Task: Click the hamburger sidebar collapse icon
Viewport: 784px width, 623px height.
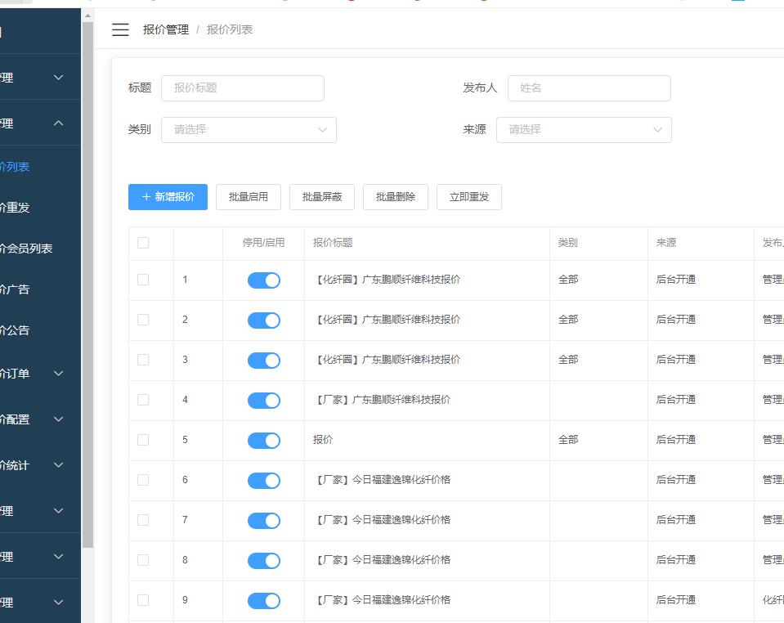Action: point(120,29)
